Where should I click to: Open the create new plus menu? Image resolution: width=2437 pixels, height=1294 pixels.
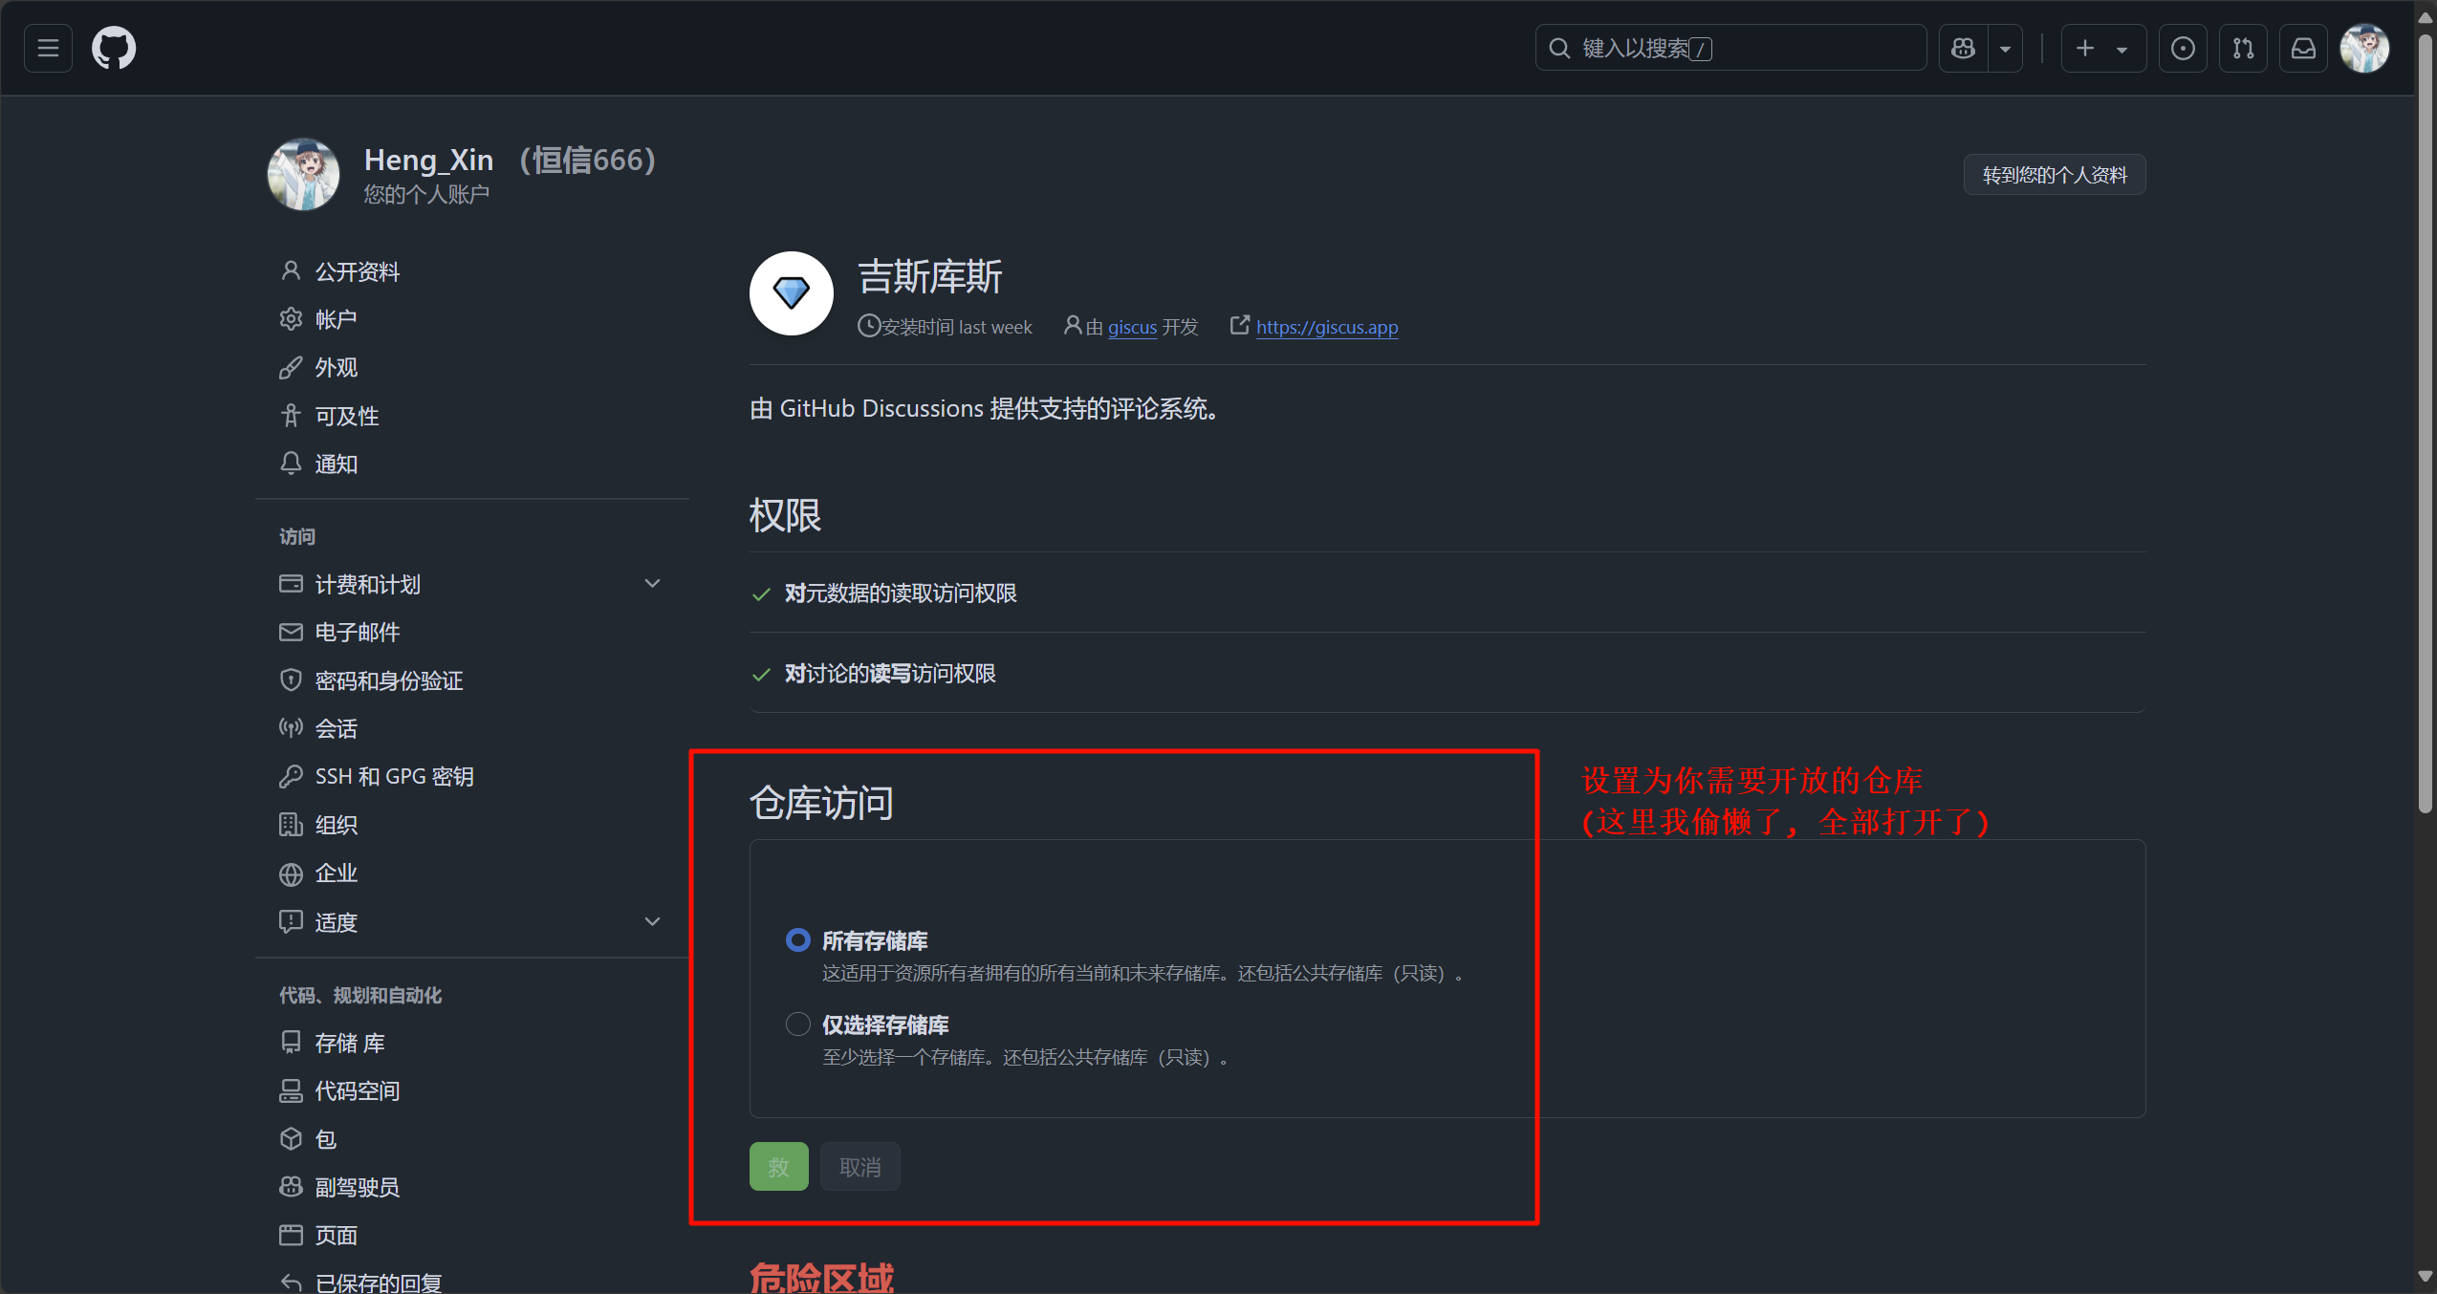2103,48
